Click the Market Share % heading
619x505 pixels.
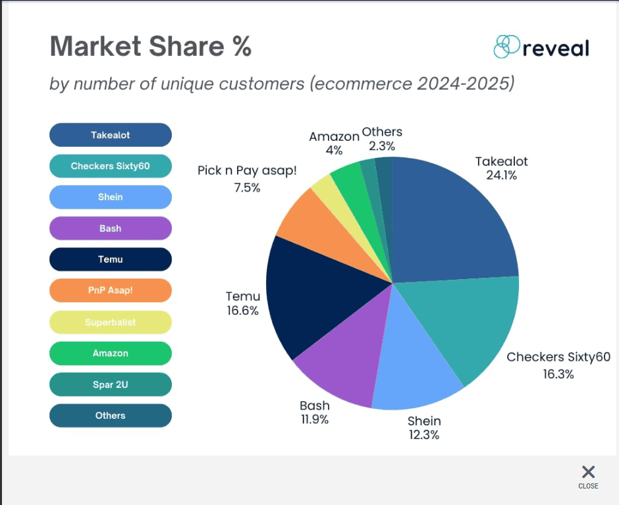click(x=151, y=47)
